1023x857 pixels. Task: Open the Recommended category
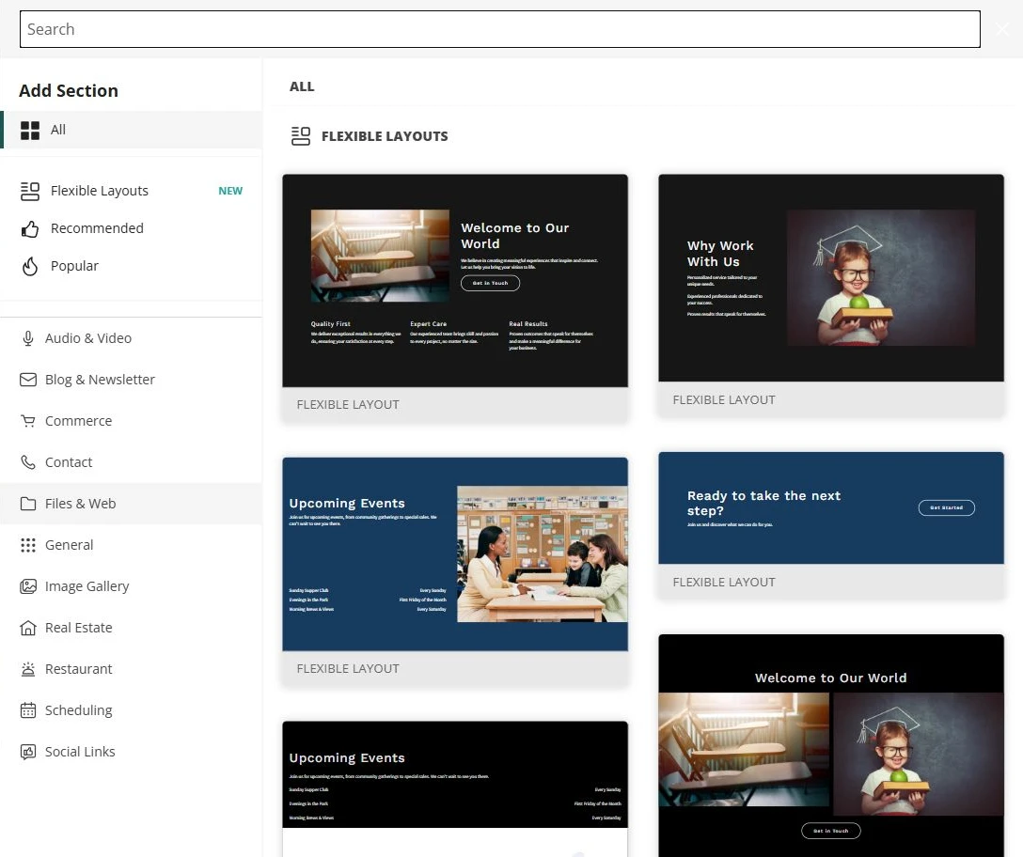[132, 229]
